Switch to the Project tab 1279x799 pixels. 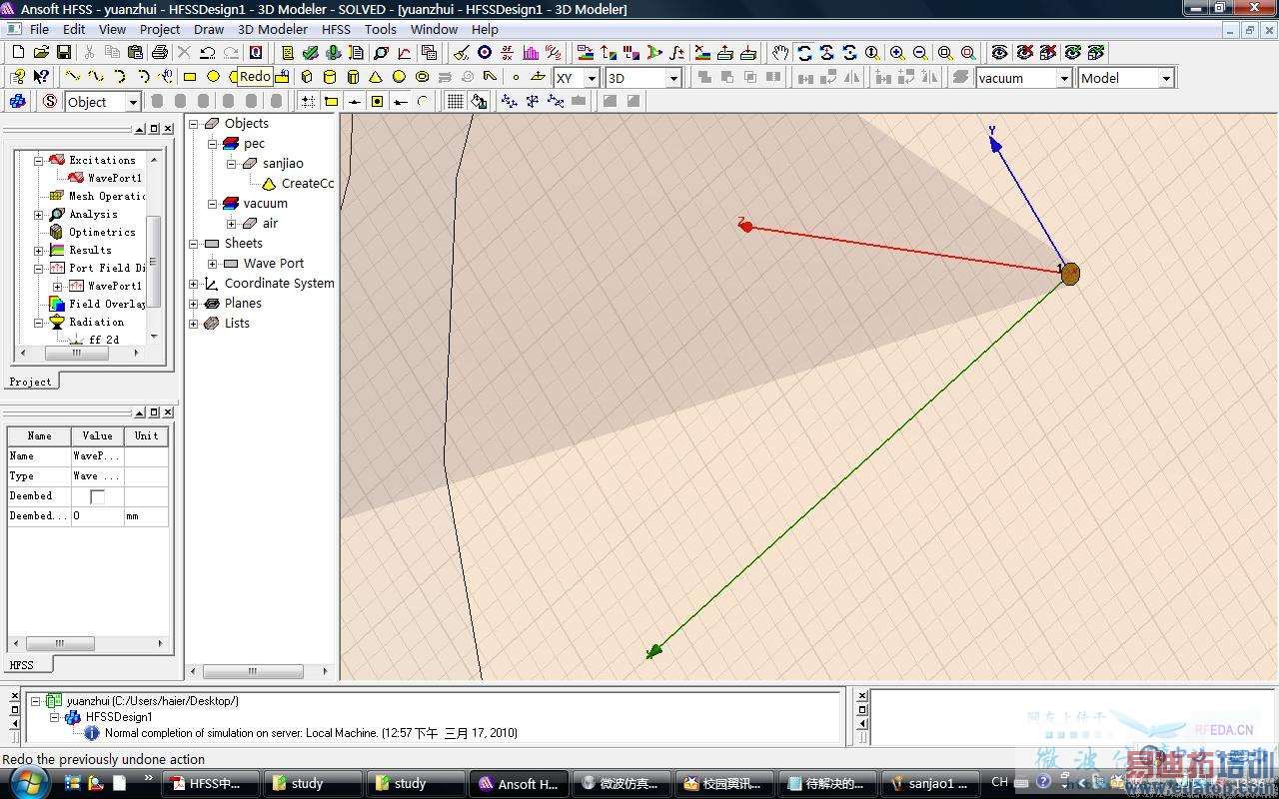(30, 382)
